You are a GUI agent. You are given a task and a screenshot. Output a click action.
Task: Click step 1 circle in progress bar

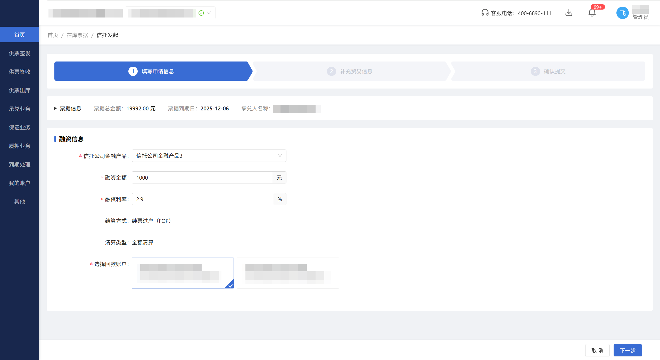click(x=133, y=71)
